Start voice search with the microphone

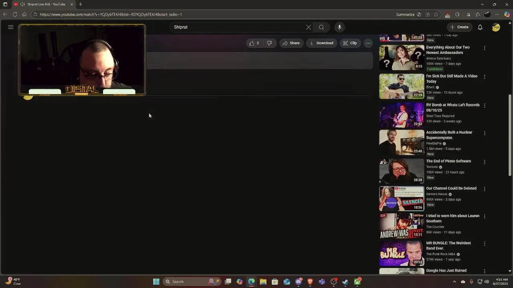[339, 27]
